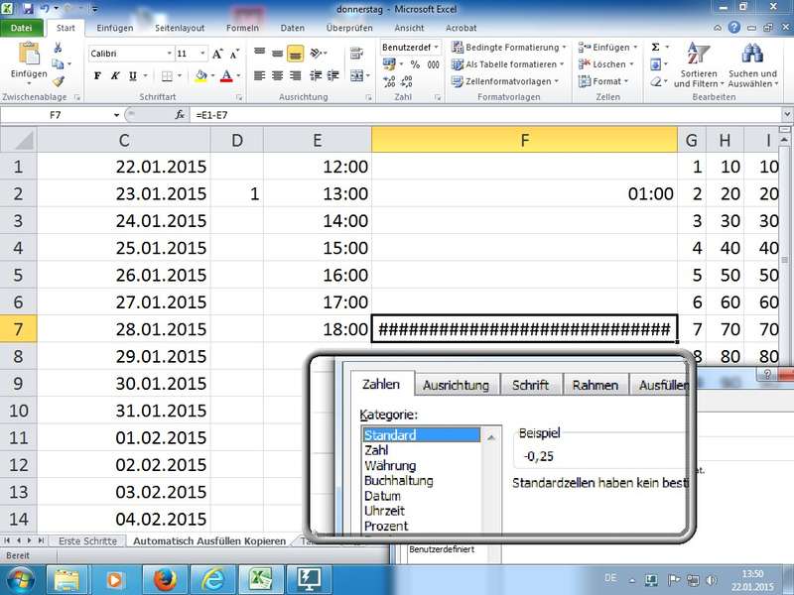This screenshot has height=595, width=794.
Task: Click the Save icon in quick access toolbar
Action: (x=28, y=9)
